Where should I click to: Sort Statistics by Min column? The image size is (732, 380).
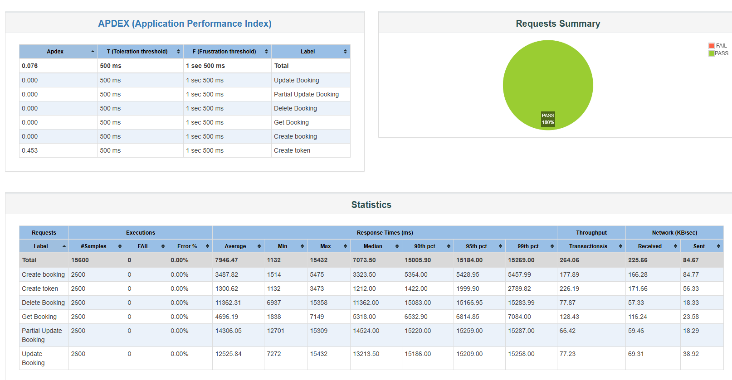point(286,246)
